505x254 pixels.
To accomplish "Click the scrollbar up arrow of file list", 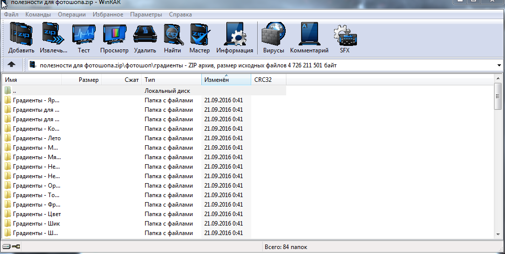I will [498, 79].
